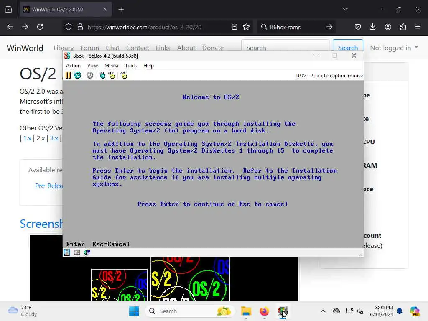
Task: Open About link on WinWorld
Action: (x=186, y=48)
